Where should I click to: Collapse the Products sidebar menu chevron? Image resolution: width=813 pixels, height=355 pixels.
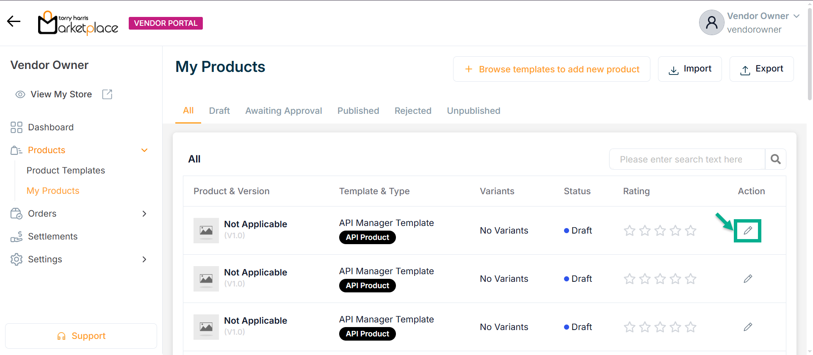(x=144, y=150)
